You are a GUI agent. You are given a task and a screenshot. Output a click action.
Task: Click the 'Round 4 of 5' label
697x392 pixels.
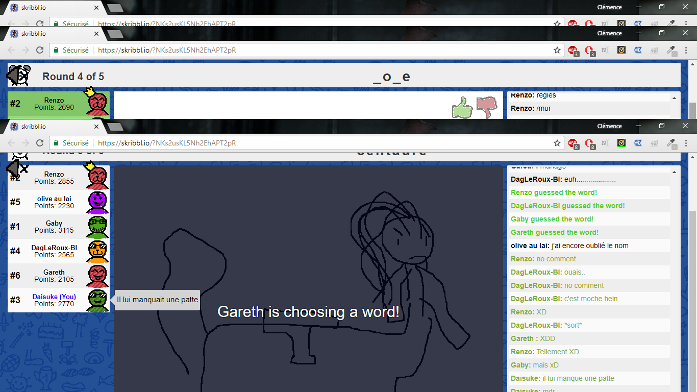point(73,77)
